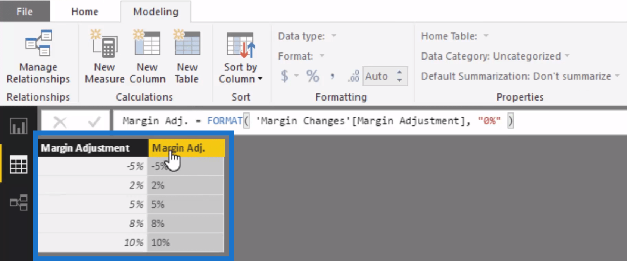Apply percentage format
The height and width of the screenshot is (261, 627).
tap(313, 76)
